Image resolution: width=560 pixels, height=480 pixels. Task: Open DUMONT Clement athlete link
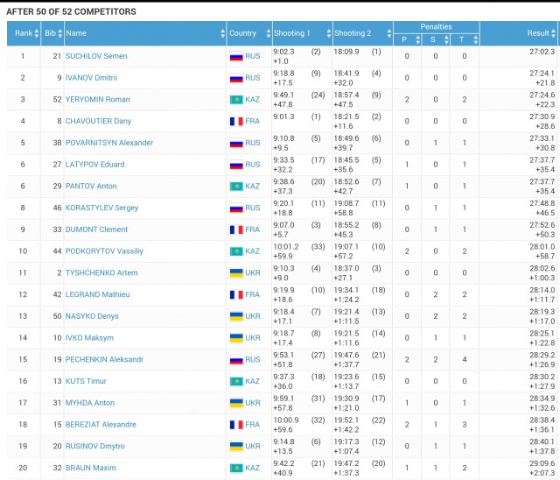pos(96,229)
